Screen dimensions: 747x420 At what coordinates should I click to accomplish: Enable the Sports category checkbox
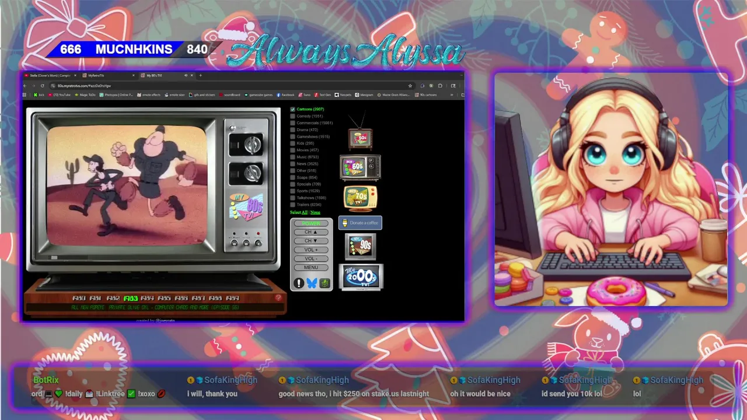pos(293,191)
